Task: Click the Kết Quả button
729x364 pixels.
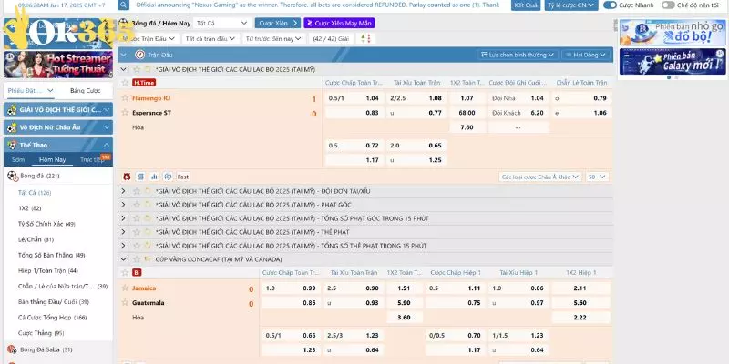Action: click(526, 5)
